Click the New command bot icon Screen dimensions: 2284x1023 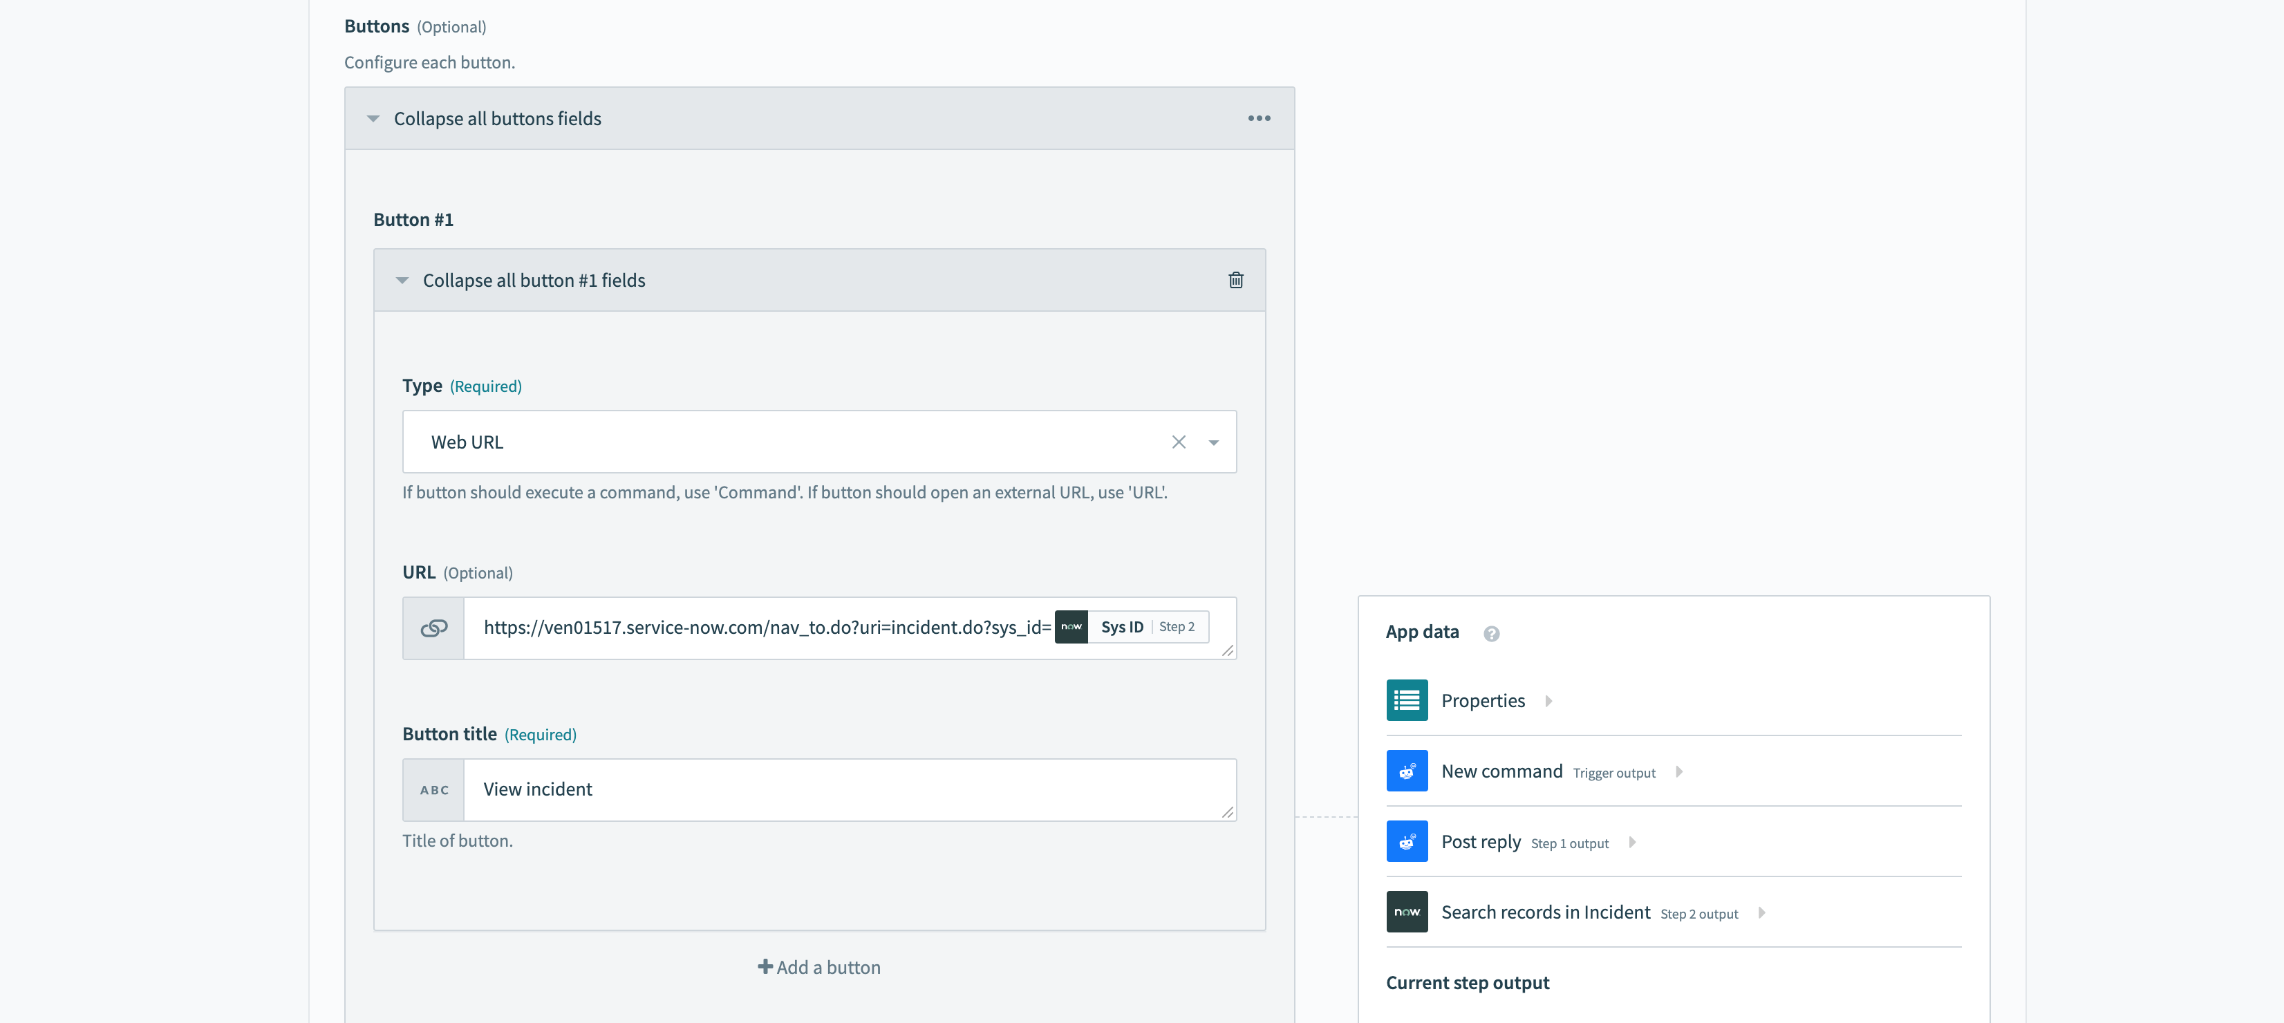click(x=1407, y=771)
